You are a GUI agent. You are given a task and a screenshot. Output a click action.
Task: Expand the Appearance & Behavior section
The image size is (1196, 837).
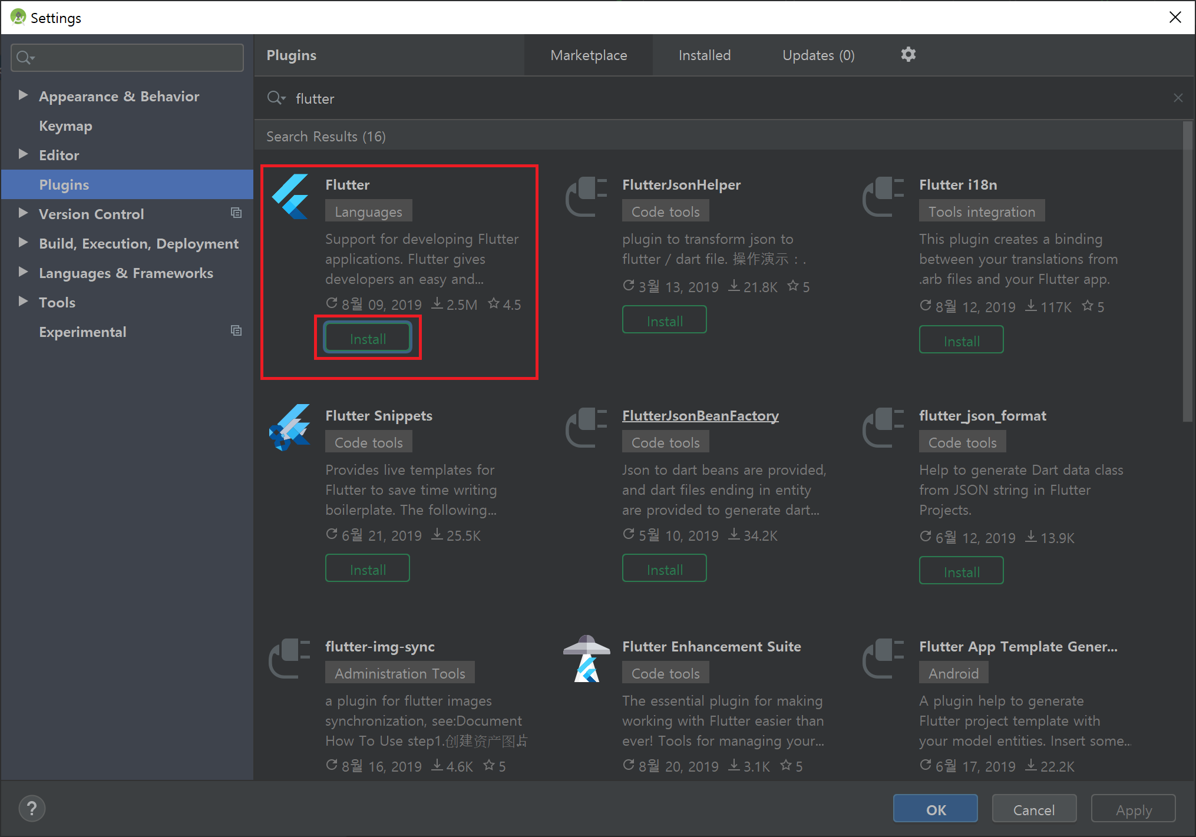pos(23,95)
